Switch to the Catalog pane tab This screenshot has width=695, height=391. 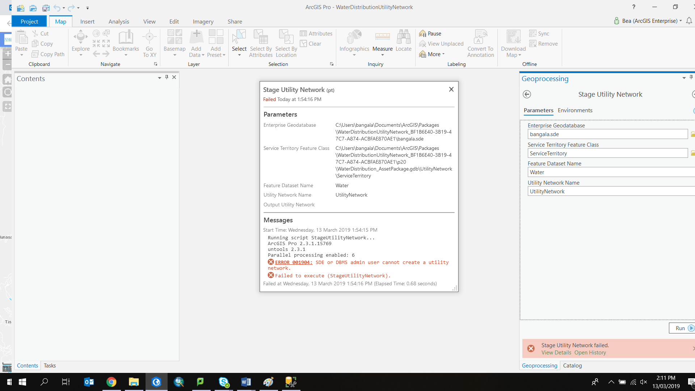point(572,366)
